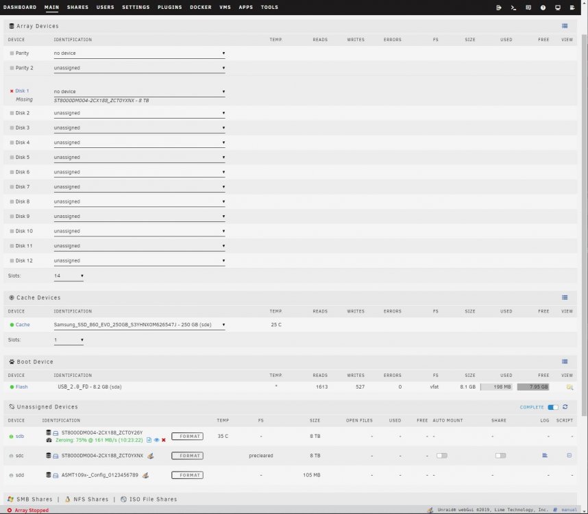Image resolution: width=588 pixels, height=514 pixels.
Task: Stop preclear with red X on sdb
Action: point(164,440)
